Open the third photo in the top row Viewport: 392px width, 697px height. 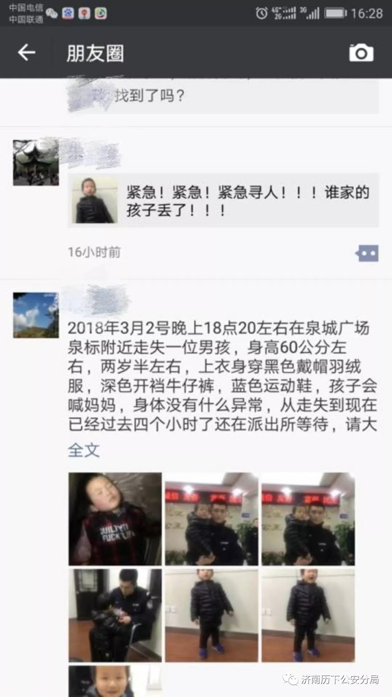(x=308, y=519)
